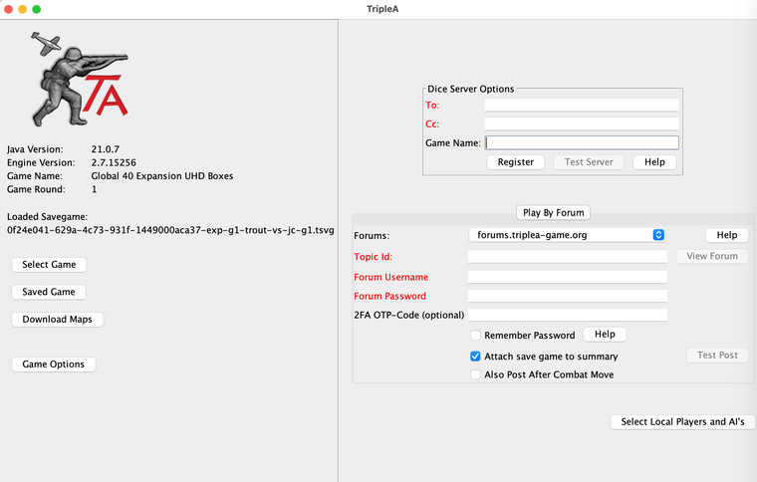The height and width of the screenshot is (482, 757).
Task: Click the View Forum button
Action: click(712, 256)
